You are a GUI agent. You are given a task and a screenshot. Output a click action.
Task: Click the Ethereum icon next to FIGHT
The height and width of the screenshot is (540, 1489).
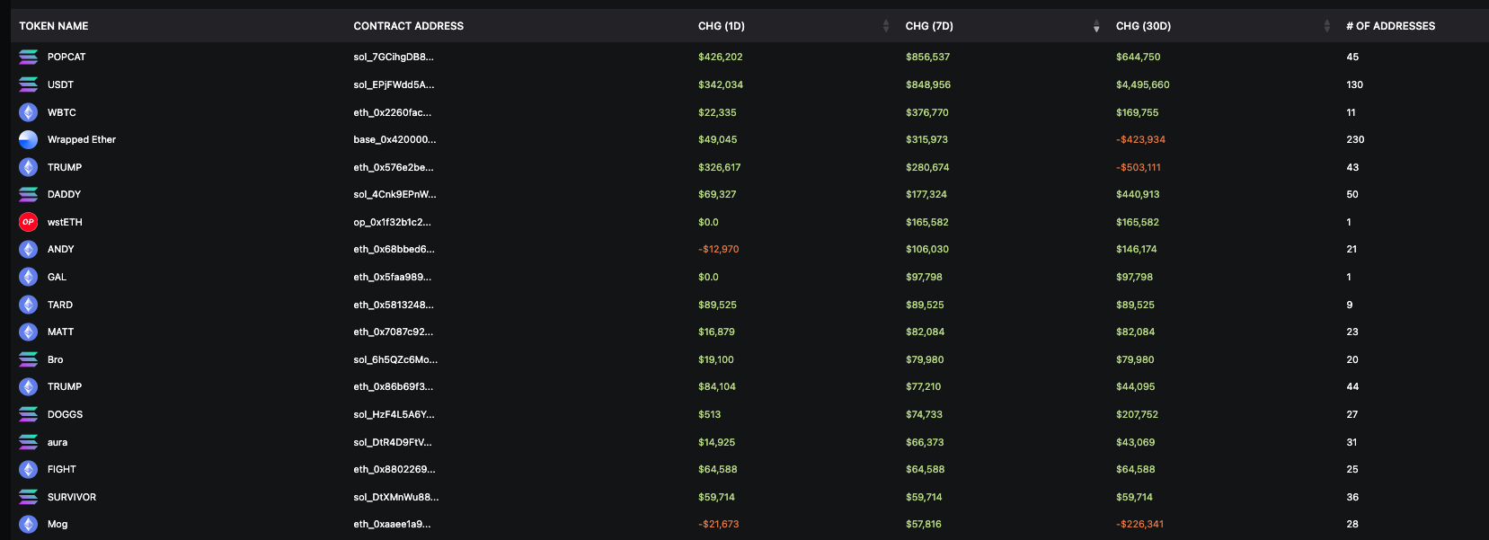[x=29, y=469]
